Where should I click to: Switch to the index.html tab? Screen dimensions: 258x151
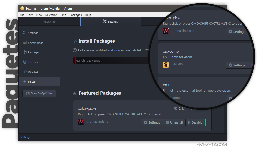49,22
